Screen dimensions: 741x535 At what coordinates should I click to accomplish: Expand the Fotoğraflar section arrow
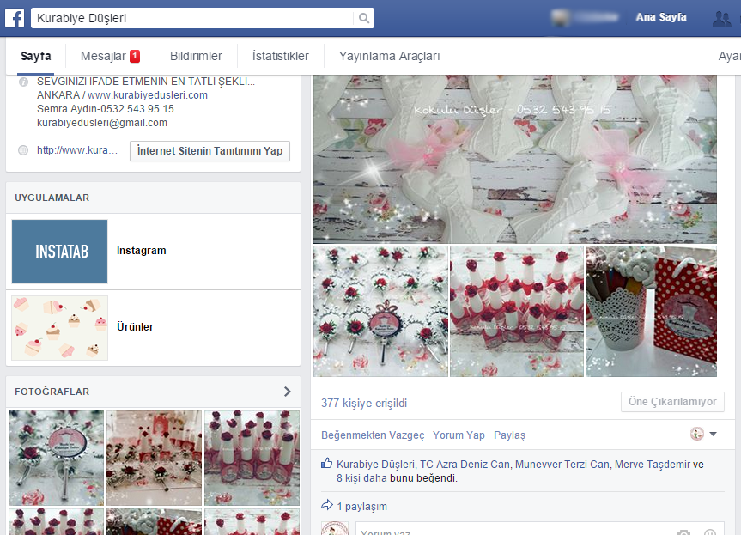[x=287, y=392]
